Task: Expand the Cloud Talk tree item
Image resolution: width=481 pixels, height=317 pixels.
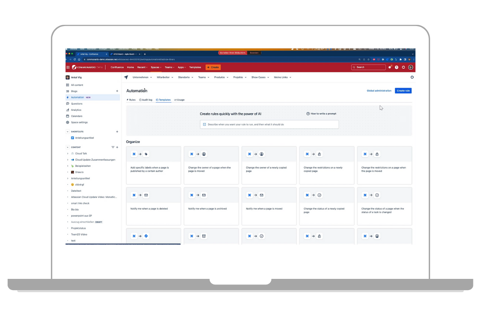Action: point(68,153)
